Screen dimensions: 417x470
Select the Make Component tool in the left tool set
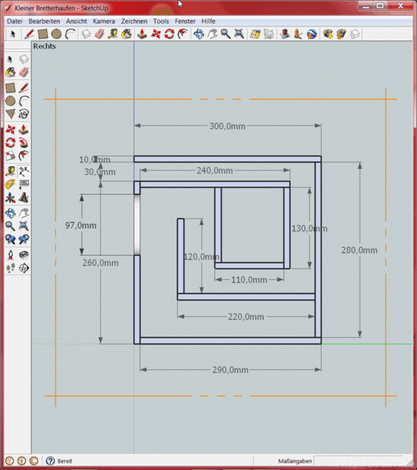(x=23, y=59)
